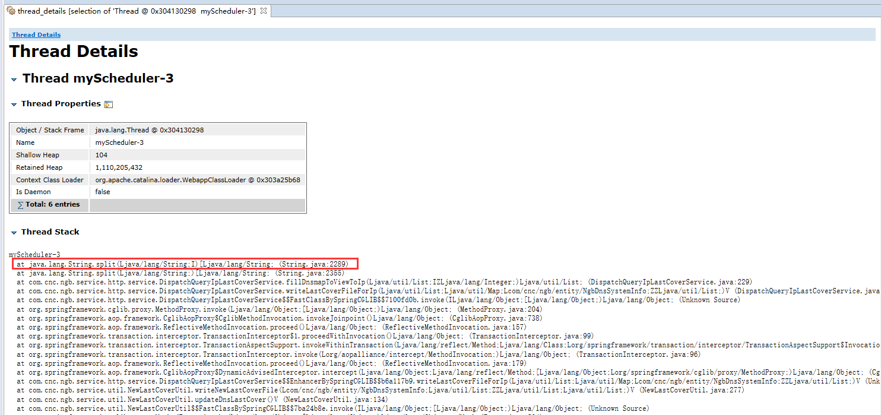This screenshot has height=415, width=881.
Task: Click the myScheduler-3 line atop the stack trace
Action: 34,255
